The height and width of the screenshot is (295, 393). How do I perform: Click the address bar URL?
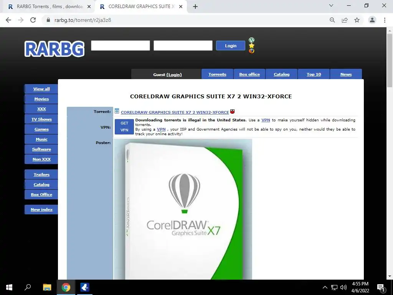coord(83,20)
